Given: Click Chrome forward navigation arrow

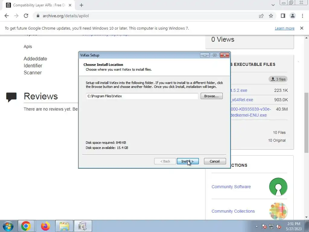Looking at the screenshot, I should point(16,16).
